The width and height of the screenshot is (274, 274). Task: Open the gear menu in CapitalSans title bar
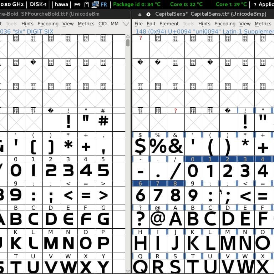pyautogui.click(x=148, y=14)
